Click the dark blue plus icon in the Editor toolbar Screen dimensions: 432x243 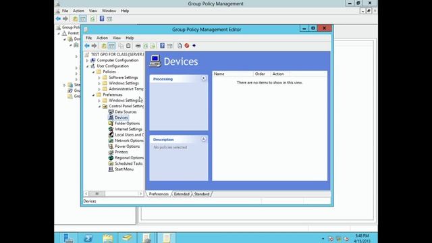(x=194, y=46)
